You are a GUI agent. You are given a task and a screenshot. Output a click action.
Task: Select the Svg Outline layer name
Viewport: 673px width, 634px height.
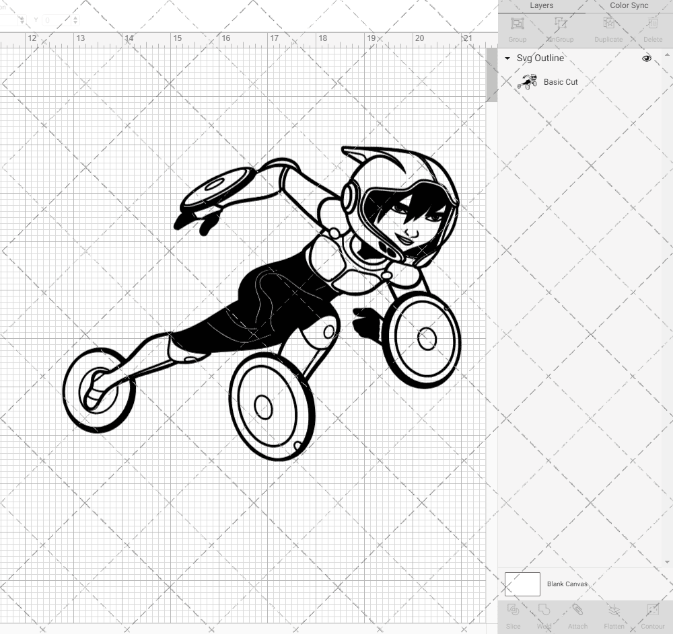540,58
